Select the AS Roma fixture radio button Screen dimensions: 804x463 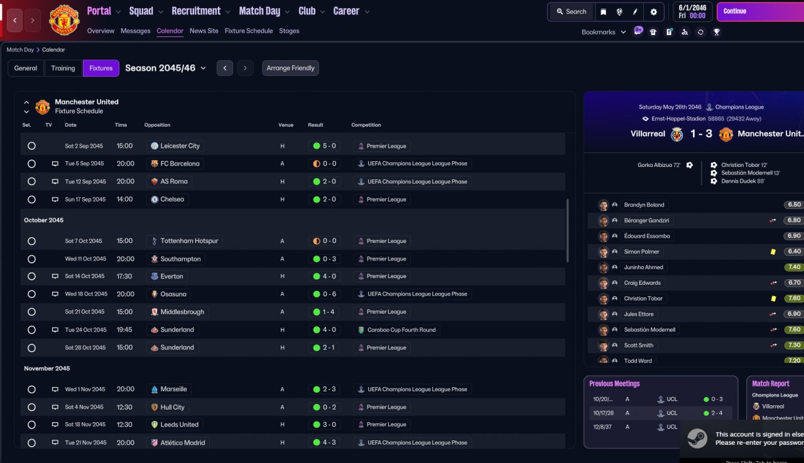point(31,181)
